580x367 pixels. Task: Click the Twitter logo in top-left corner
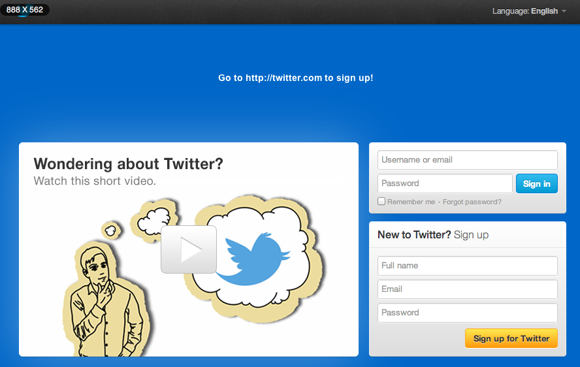pyautogui.click(x=24, y=10)
